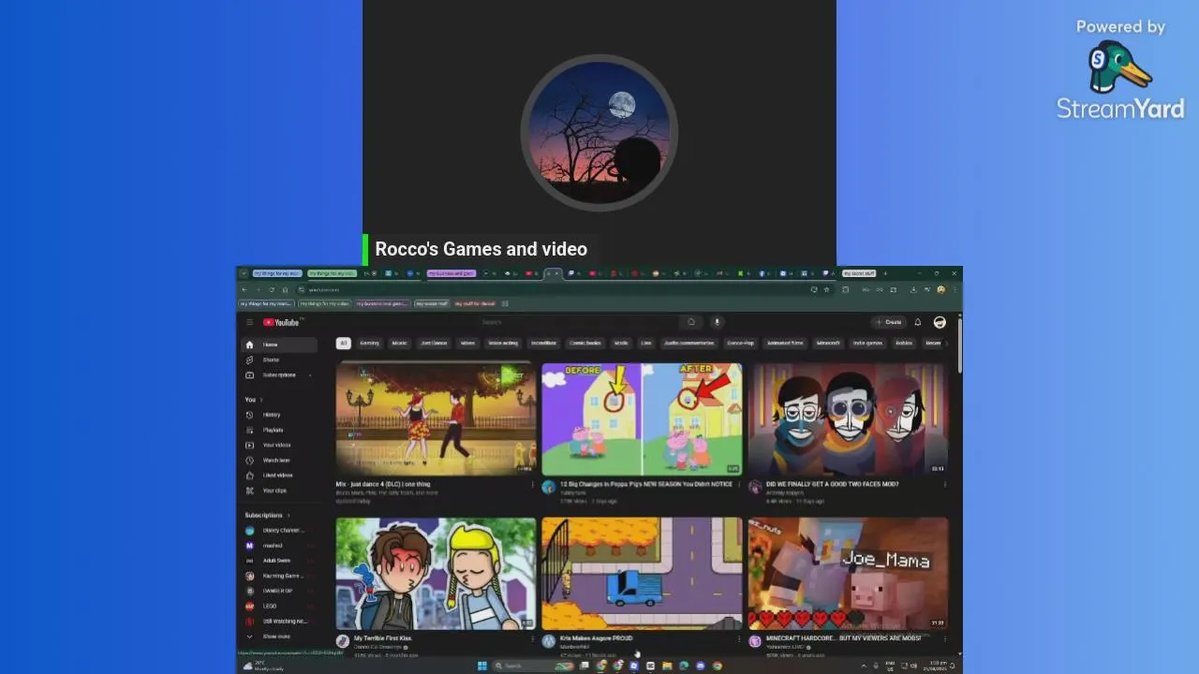This screenshot has width=1199, height=674.
Task: Show next category chips with the right arrow
Action: coord(946,344)
